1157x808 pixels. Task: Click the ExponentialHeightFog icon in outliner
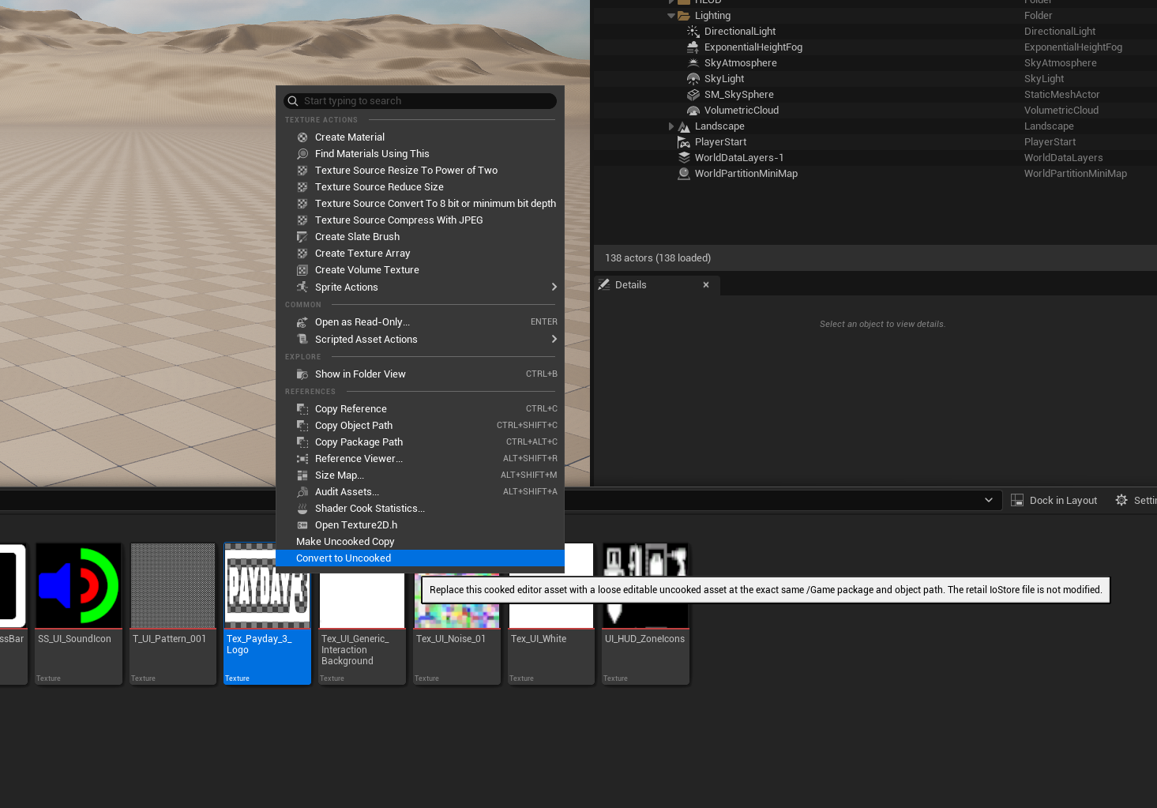[x=693, y=47]
